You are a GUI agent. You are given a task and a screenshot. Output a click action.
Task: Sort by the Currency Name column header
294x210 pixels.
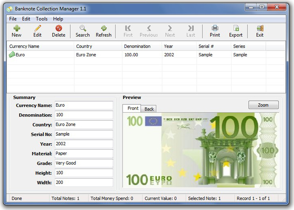pos(24,46)
